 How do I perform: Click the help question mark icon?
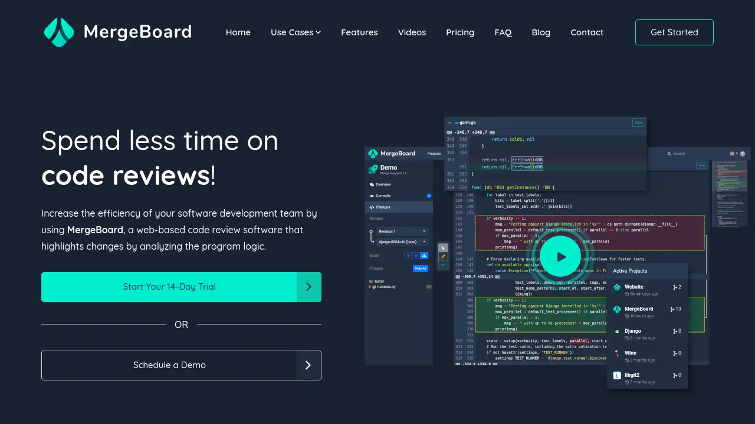tap(743, 154)
